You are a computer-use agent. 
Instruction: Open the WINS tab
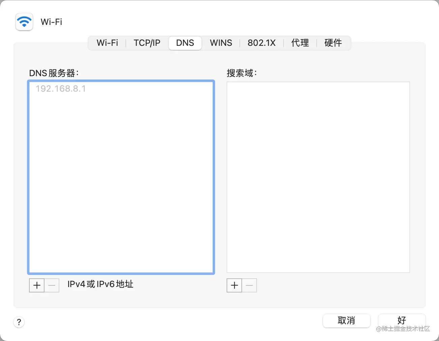point(221,43)
